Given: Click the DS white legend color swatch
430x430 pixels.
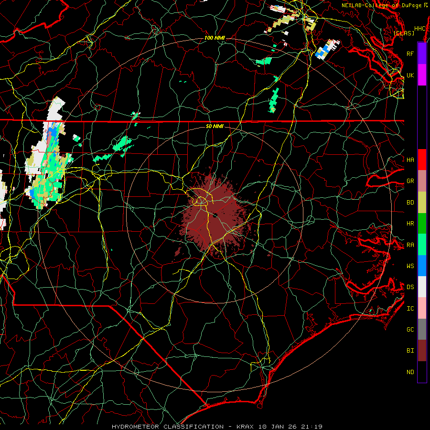Looking at the screenshot, I should pos(422,287).
